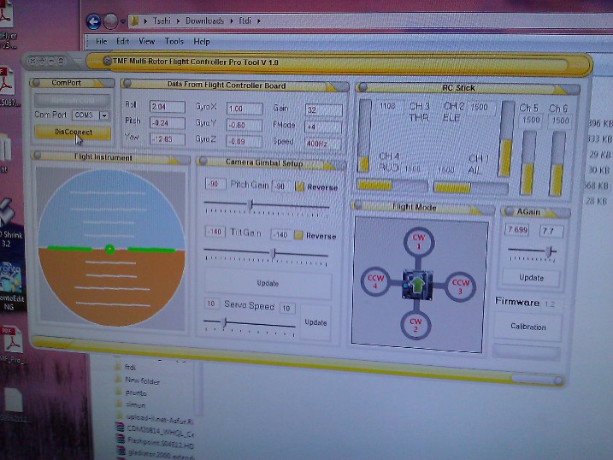The height and width of the screenshot is (460, 613).
Task: Click the Gain value field showing 32
Action: pyautogui.click(x=324, y=109)
